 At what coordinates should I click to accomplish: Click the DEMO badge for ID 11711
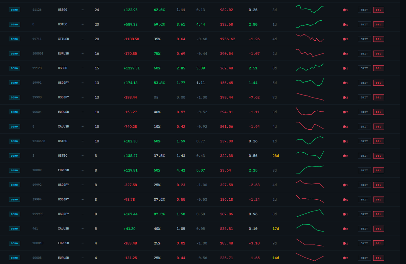pos(15,39)
